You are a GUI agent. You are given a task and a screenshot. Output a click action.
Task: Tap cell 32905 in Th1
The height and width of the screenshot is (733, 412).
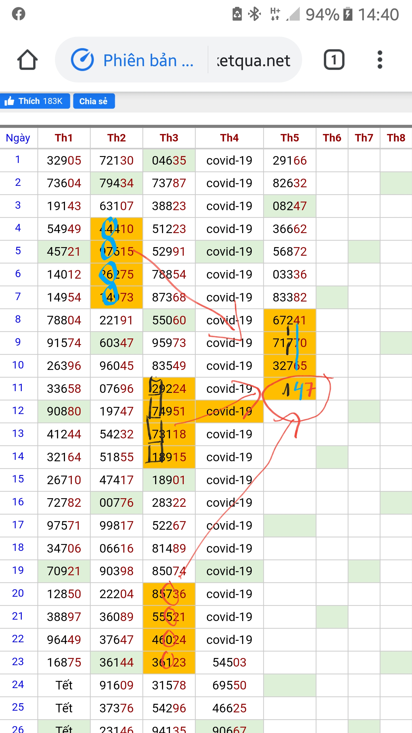click(64, 160)
